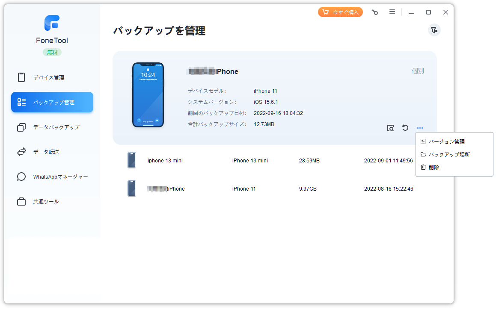Click the FoneTool logo icon
Screen dimensions: 496x309
pyautogui.click(x=52, y=23)
